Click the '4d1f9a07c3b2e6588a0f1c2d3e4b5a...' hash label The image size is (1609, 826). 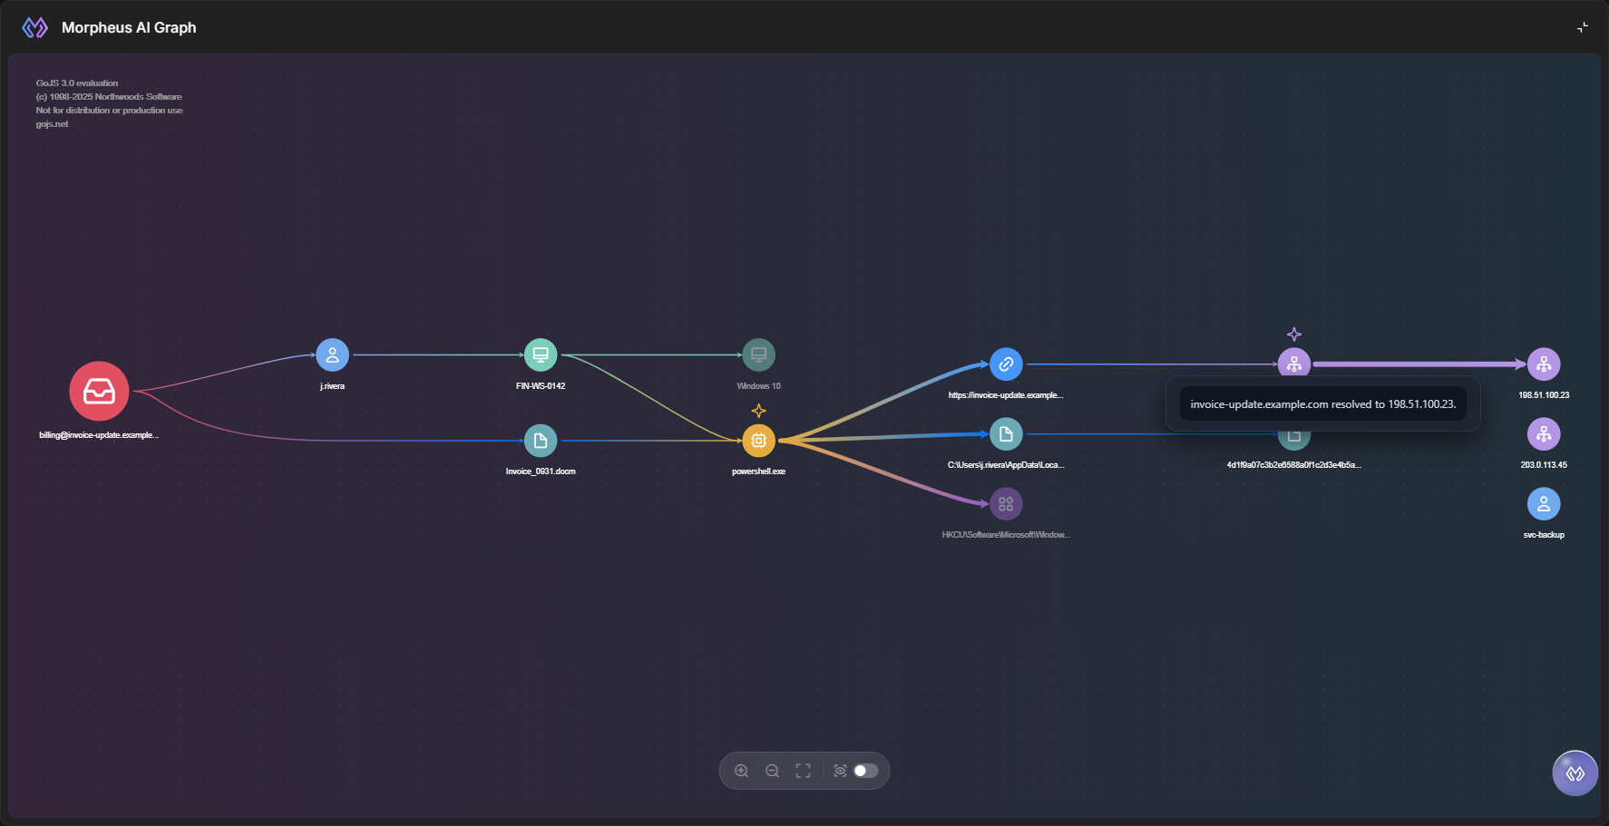click(x=1294, y=465)
